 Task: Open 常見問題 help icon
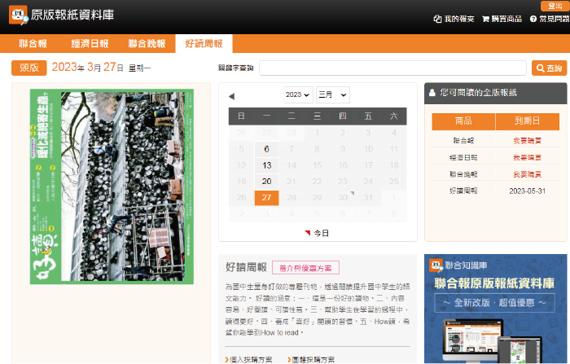click(x=533, y=18)
